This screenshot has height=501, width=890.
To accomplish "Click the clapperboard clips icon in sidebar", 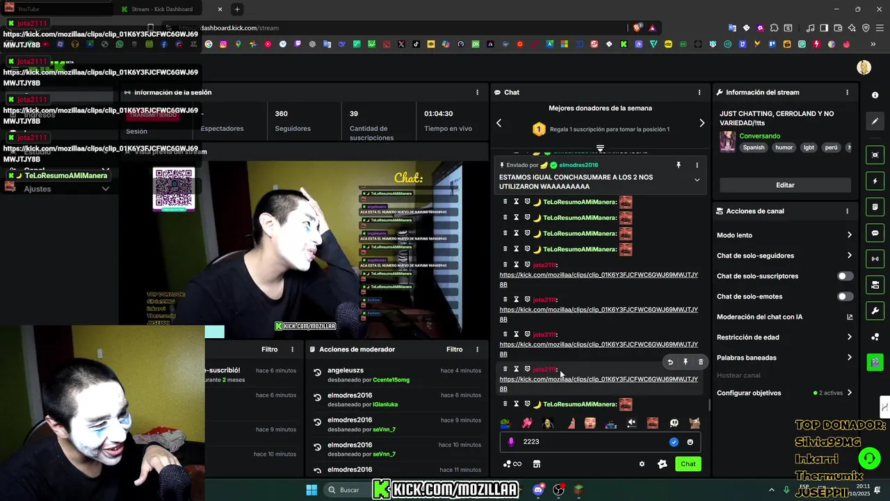I will click(x=875, y=362).
